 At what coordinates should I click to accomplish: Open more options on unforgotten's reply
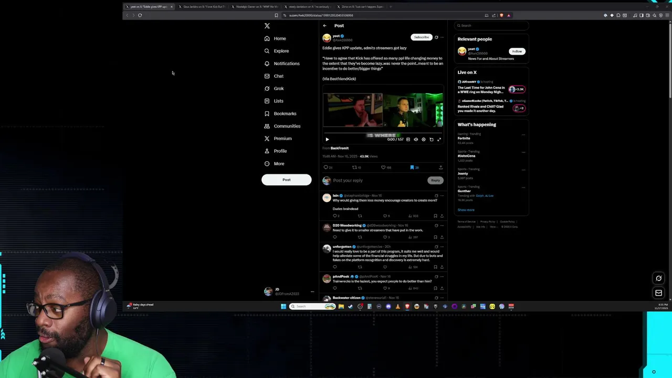[x=442, y=247]
